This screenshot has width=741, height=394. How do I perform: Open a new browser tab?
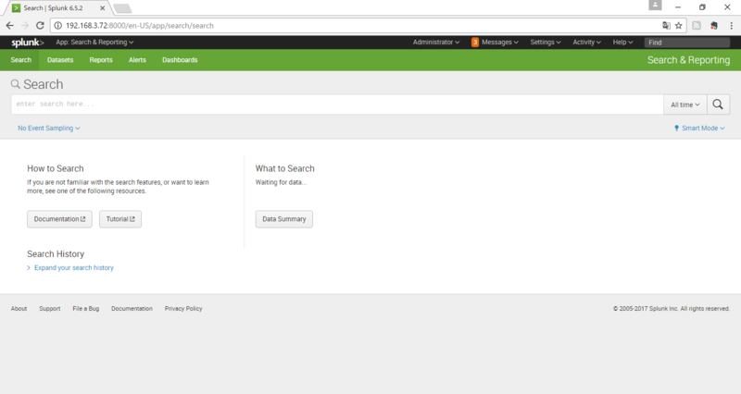tap(122, 8)
